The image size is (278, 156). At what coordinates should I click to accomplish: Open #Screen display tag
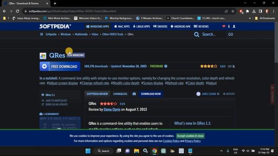152,83
